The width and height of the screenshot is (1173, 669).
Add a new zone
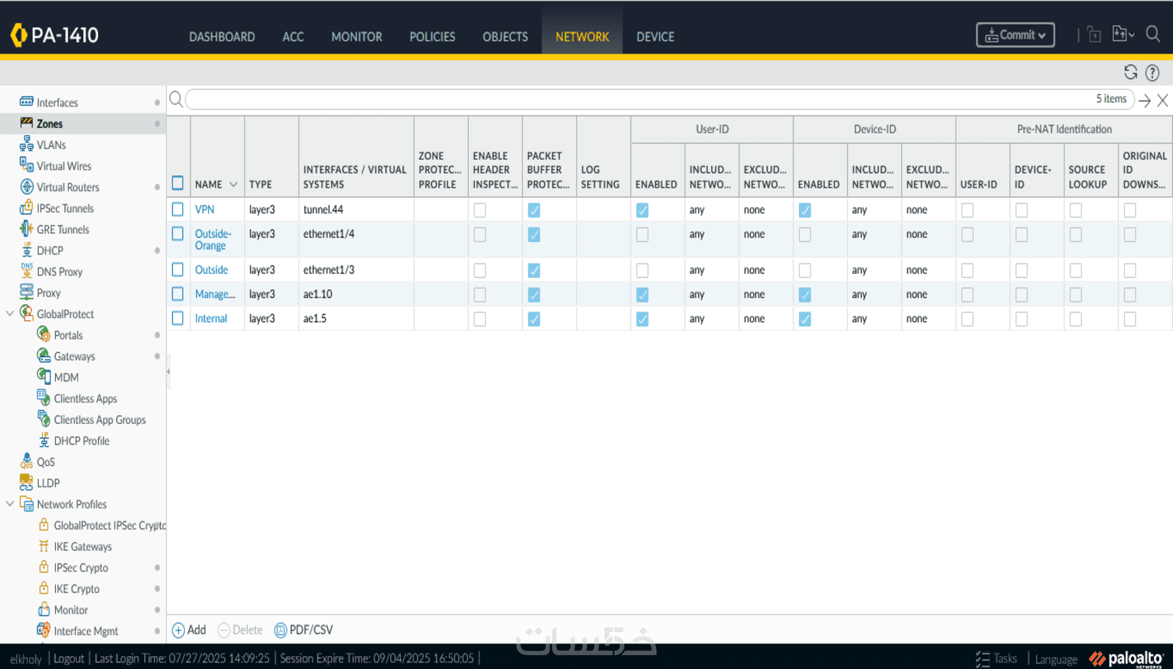click(189, 630)
